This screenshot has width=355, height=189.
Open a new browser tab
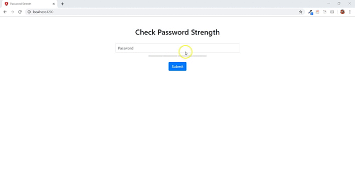(62, 4)
